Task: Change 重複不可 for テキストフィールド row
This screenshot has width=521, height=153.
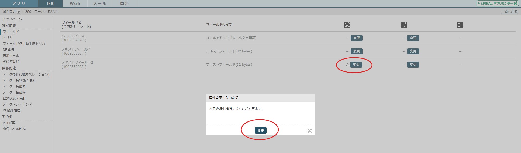Action: coord(413,51)
